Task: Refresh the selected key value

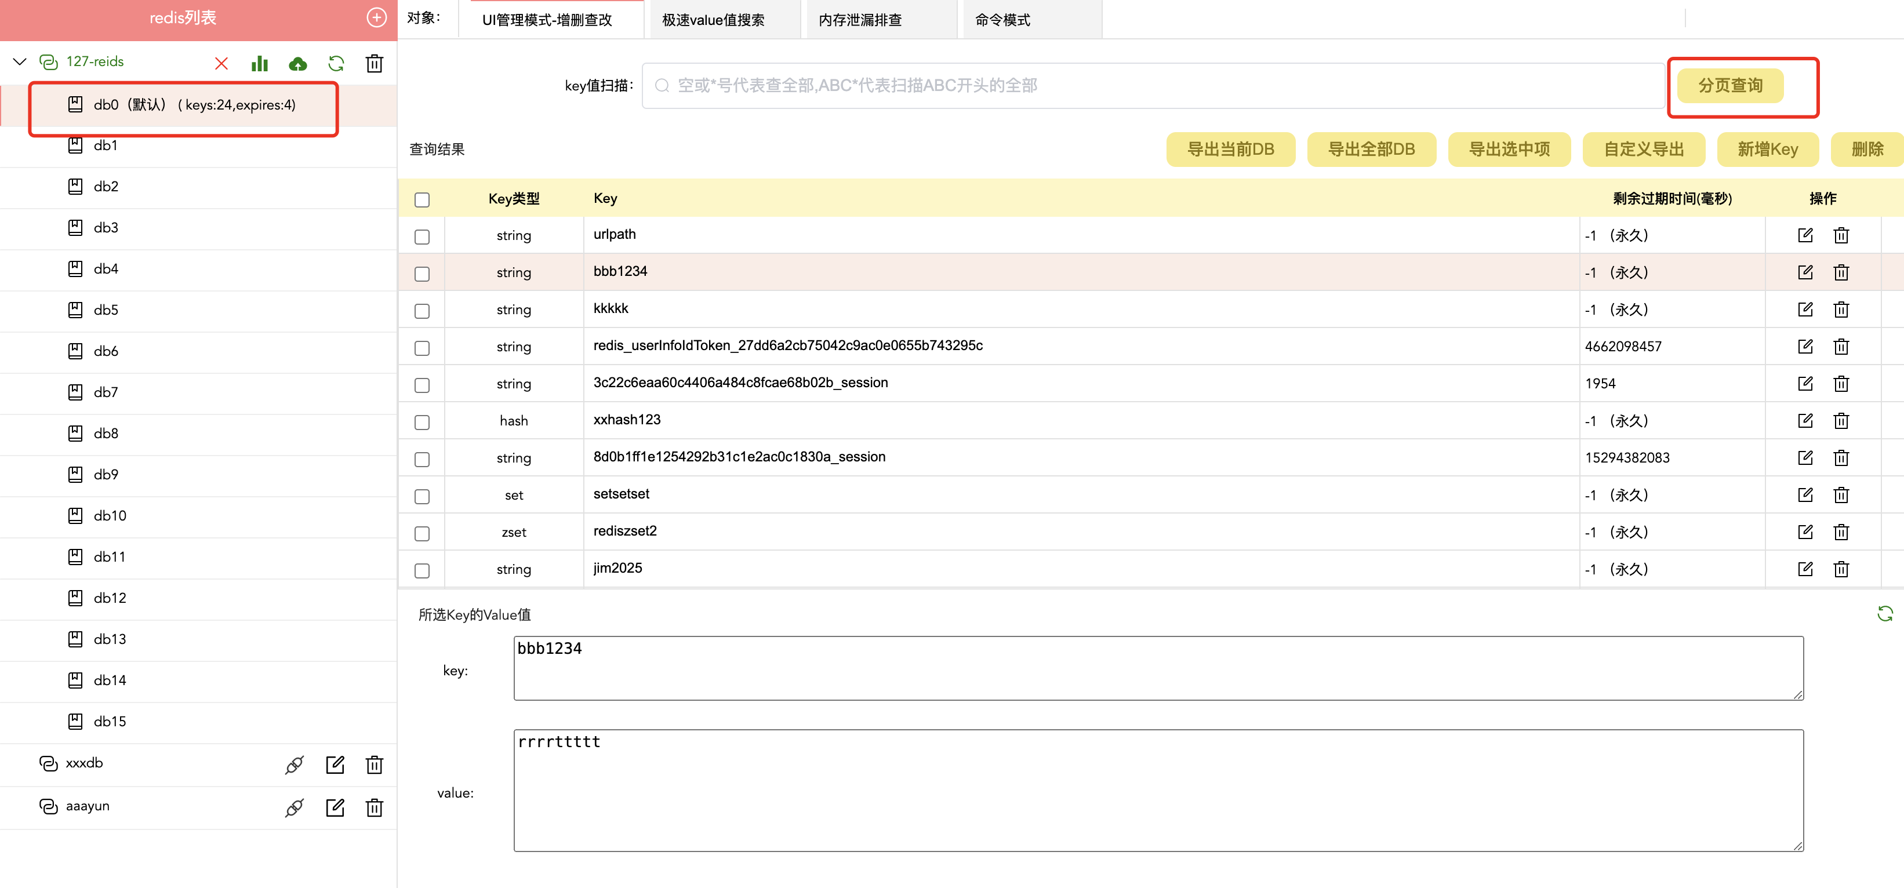Action: tap(1884, 613)
